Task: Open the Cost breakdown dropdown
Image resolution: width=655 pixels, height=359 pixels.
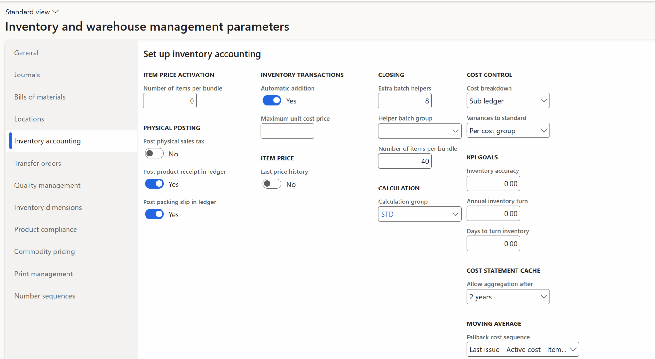Action: coord(508,100)
